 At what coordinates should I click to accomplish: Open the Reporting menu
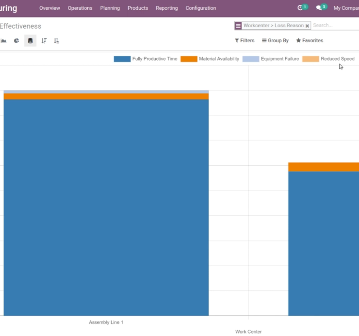point(167,8)
